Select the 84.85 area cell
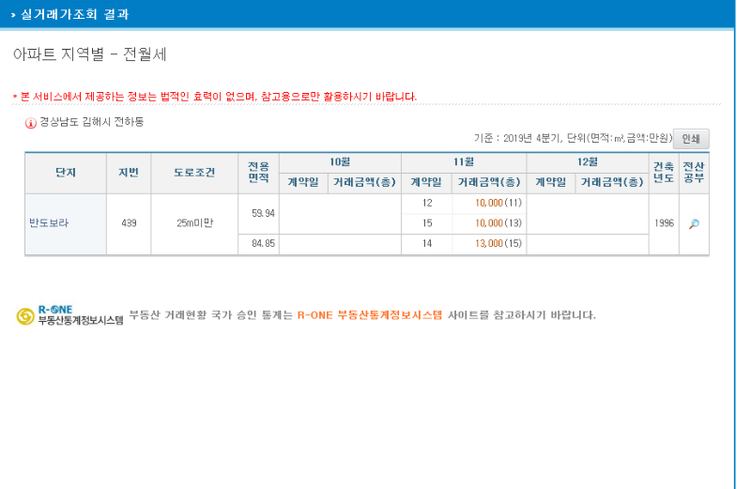Viewport: 751px width, 489px height. [x=259, y=244]
